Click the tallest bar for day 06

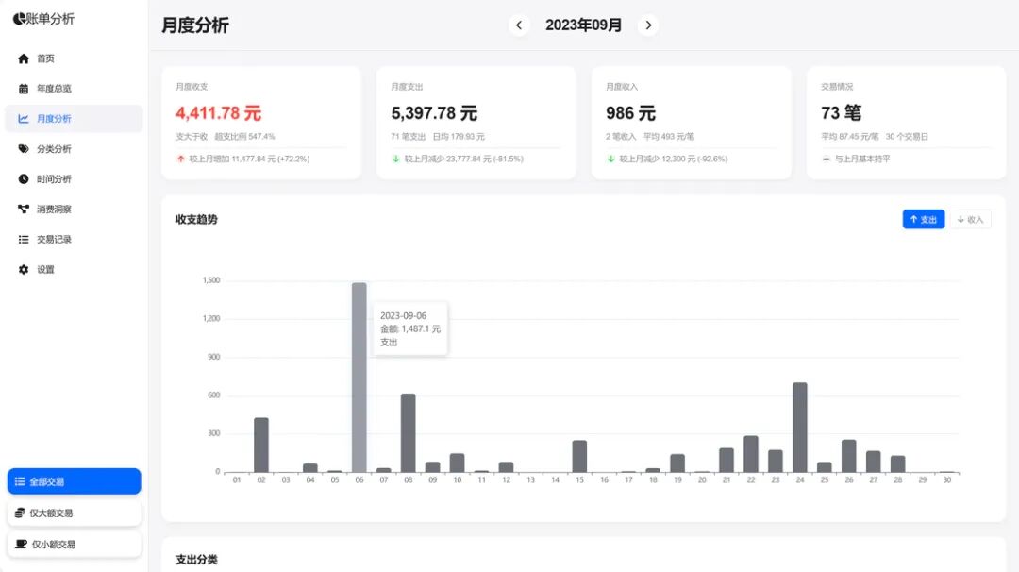[359, 377]
